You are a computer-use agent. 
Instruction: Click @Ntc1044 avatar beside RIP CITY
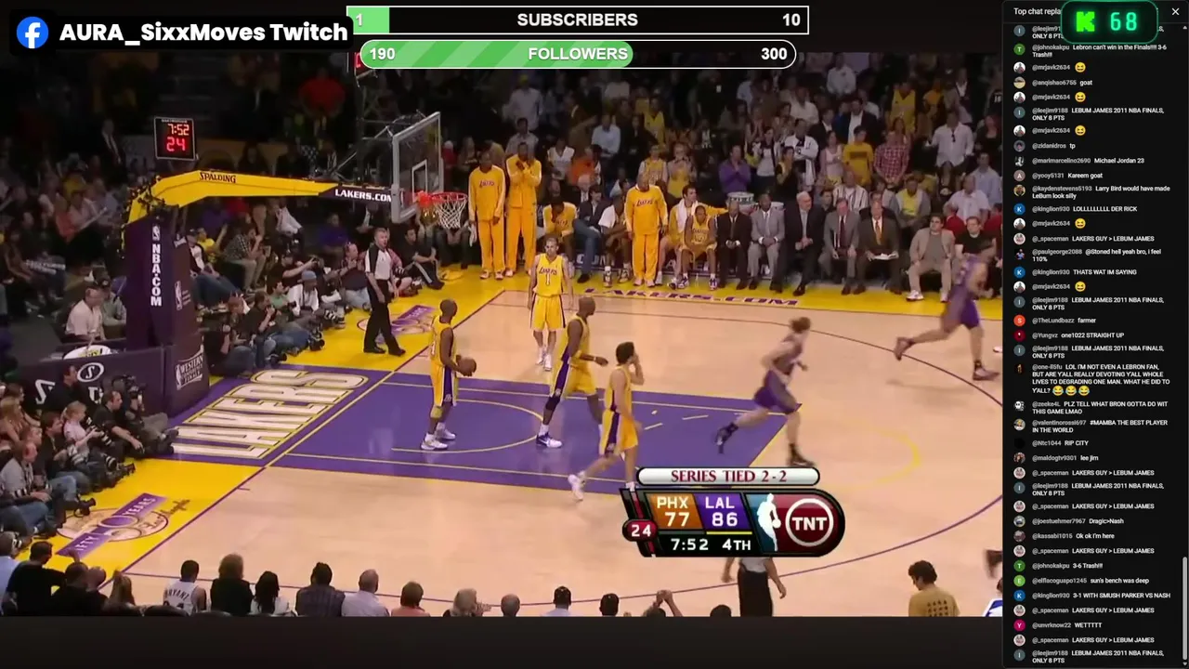click(x=1019, y=443)
